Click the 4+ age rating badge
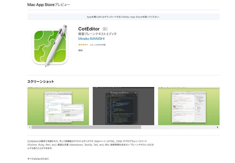This screenshot has height=163, width=235. (105, 29)
